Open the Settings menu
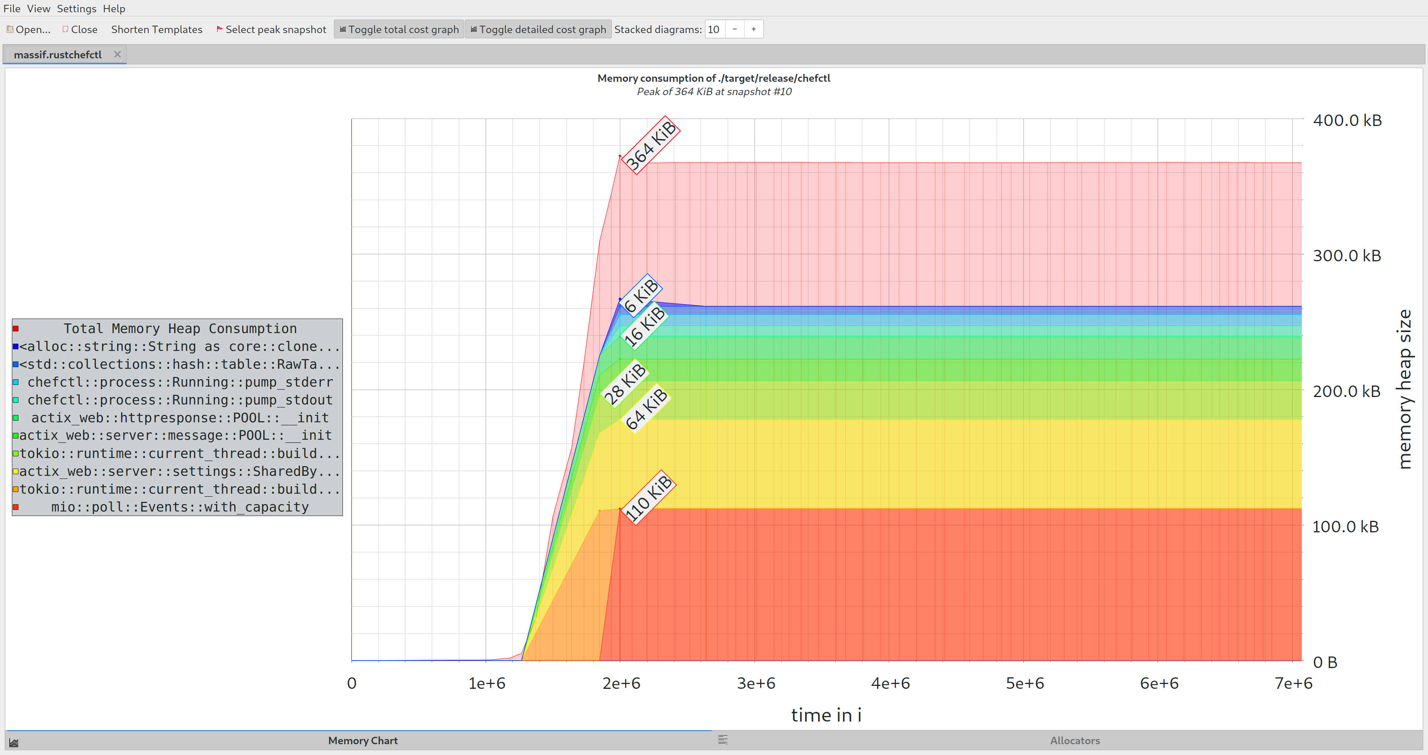This screenshot has height=755, width=1428. click(77, 8)
